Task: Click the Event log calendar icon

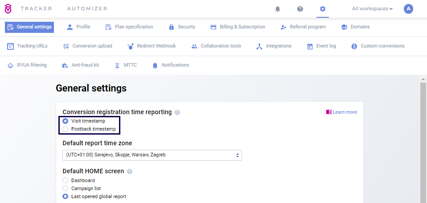Action: [310, 46]
